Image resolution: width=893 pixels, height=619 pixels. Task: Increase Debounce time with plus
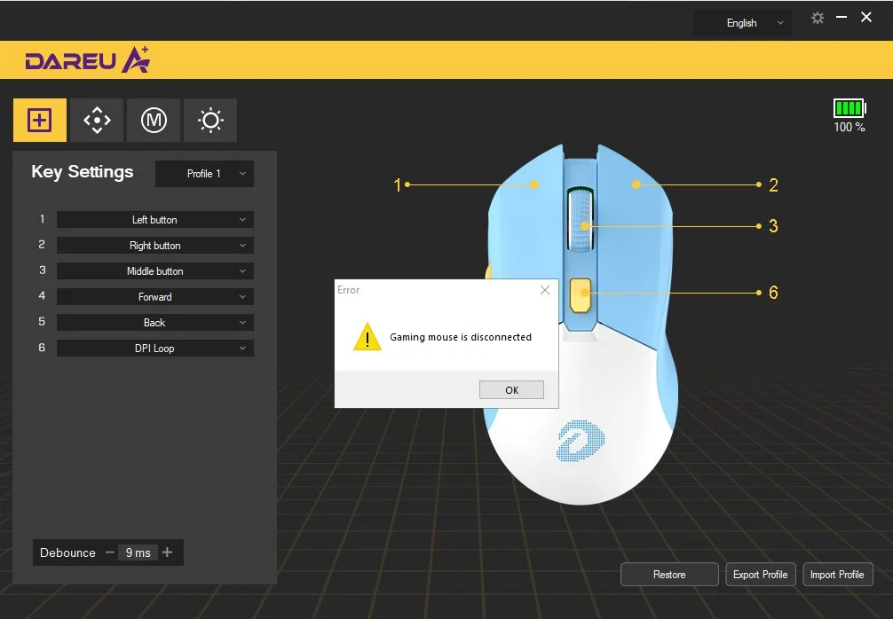tap(167, 552)
